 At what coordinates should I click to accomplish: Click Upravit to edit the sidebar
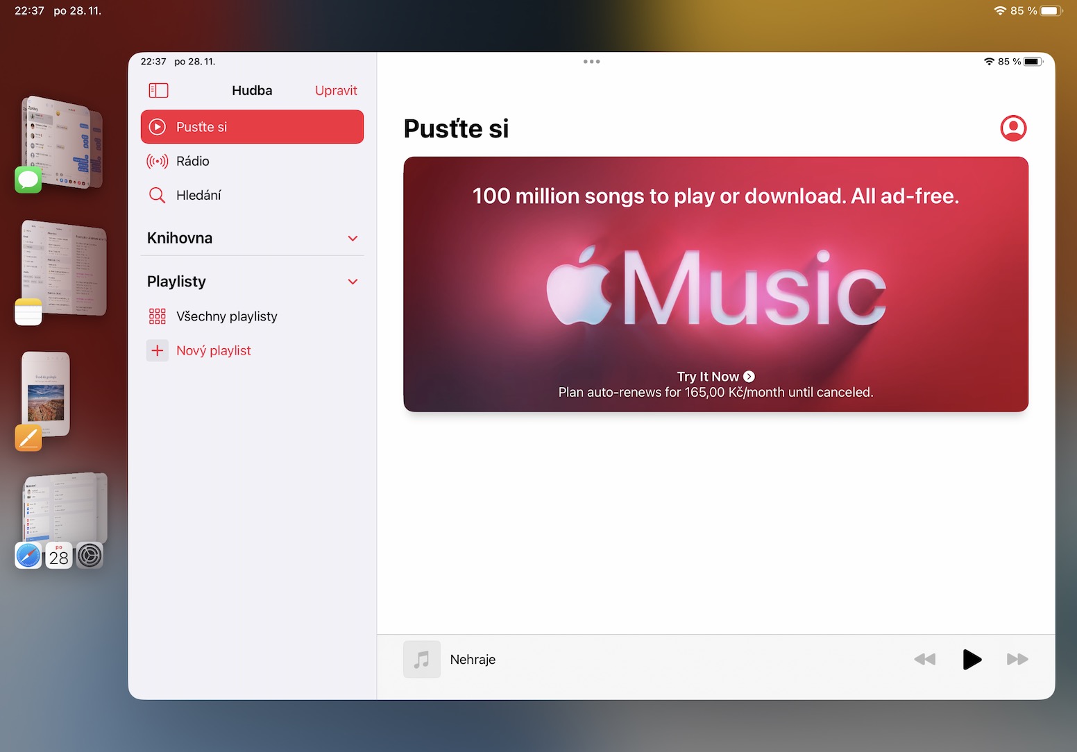point(336,91)
